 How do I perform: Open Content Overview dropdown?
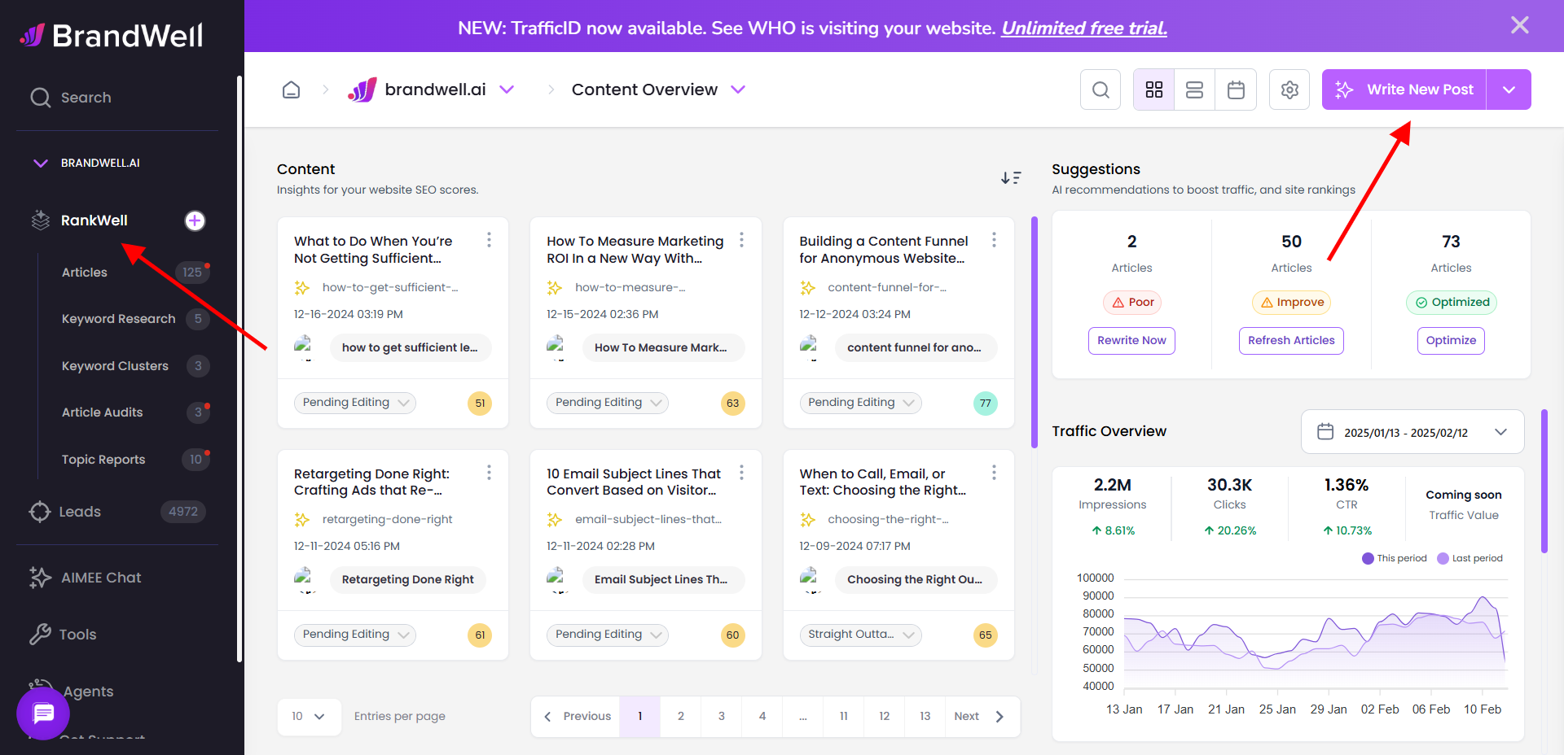pyautogui.click(x=738, y=89)
